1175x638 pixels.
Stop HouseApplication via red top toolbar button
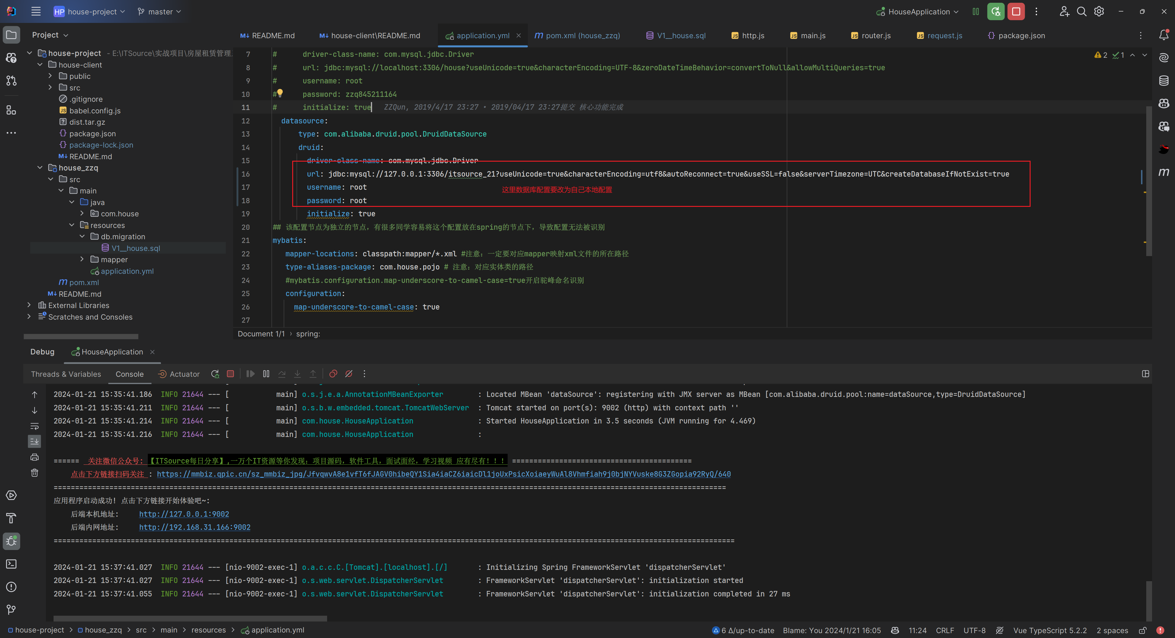(1016, 11)
